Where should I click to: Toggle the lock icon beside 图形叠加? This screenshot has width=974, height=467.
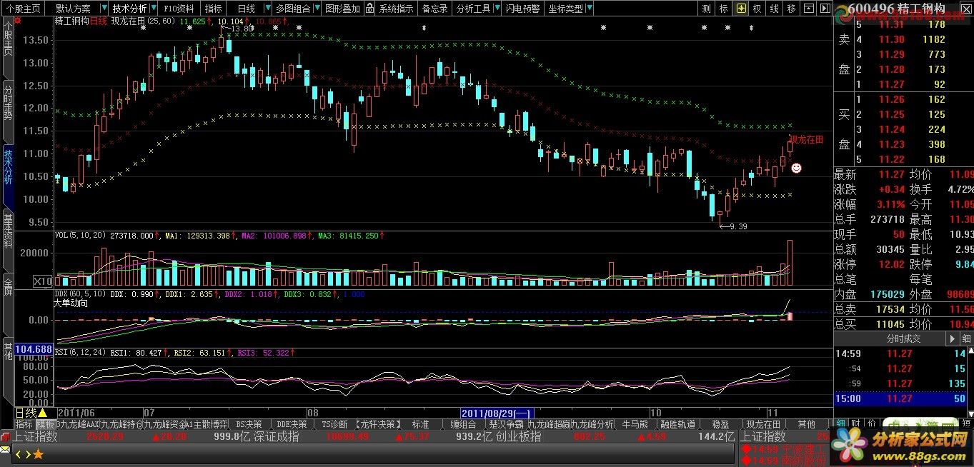tap(369, 9)
